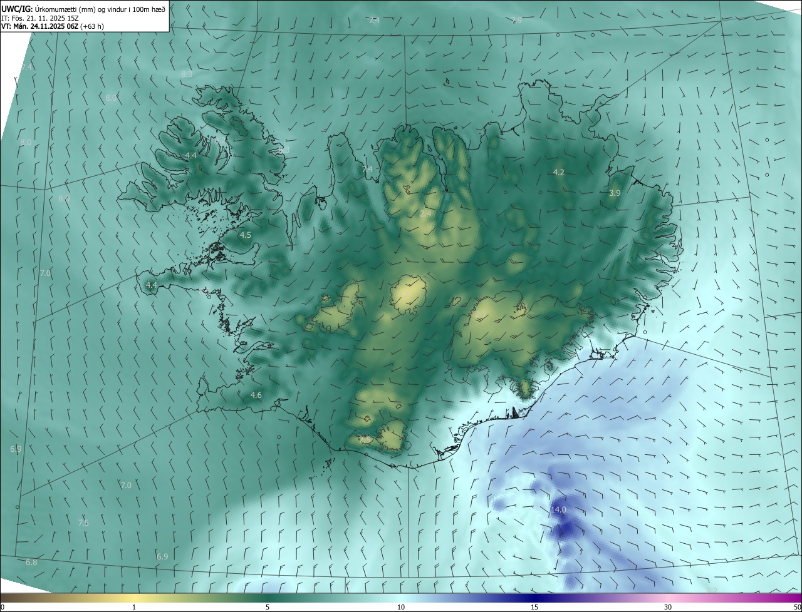The image size is (802, 612).
Task: Click the '0' tick label on the colorbar
Action: click(3, 607)
